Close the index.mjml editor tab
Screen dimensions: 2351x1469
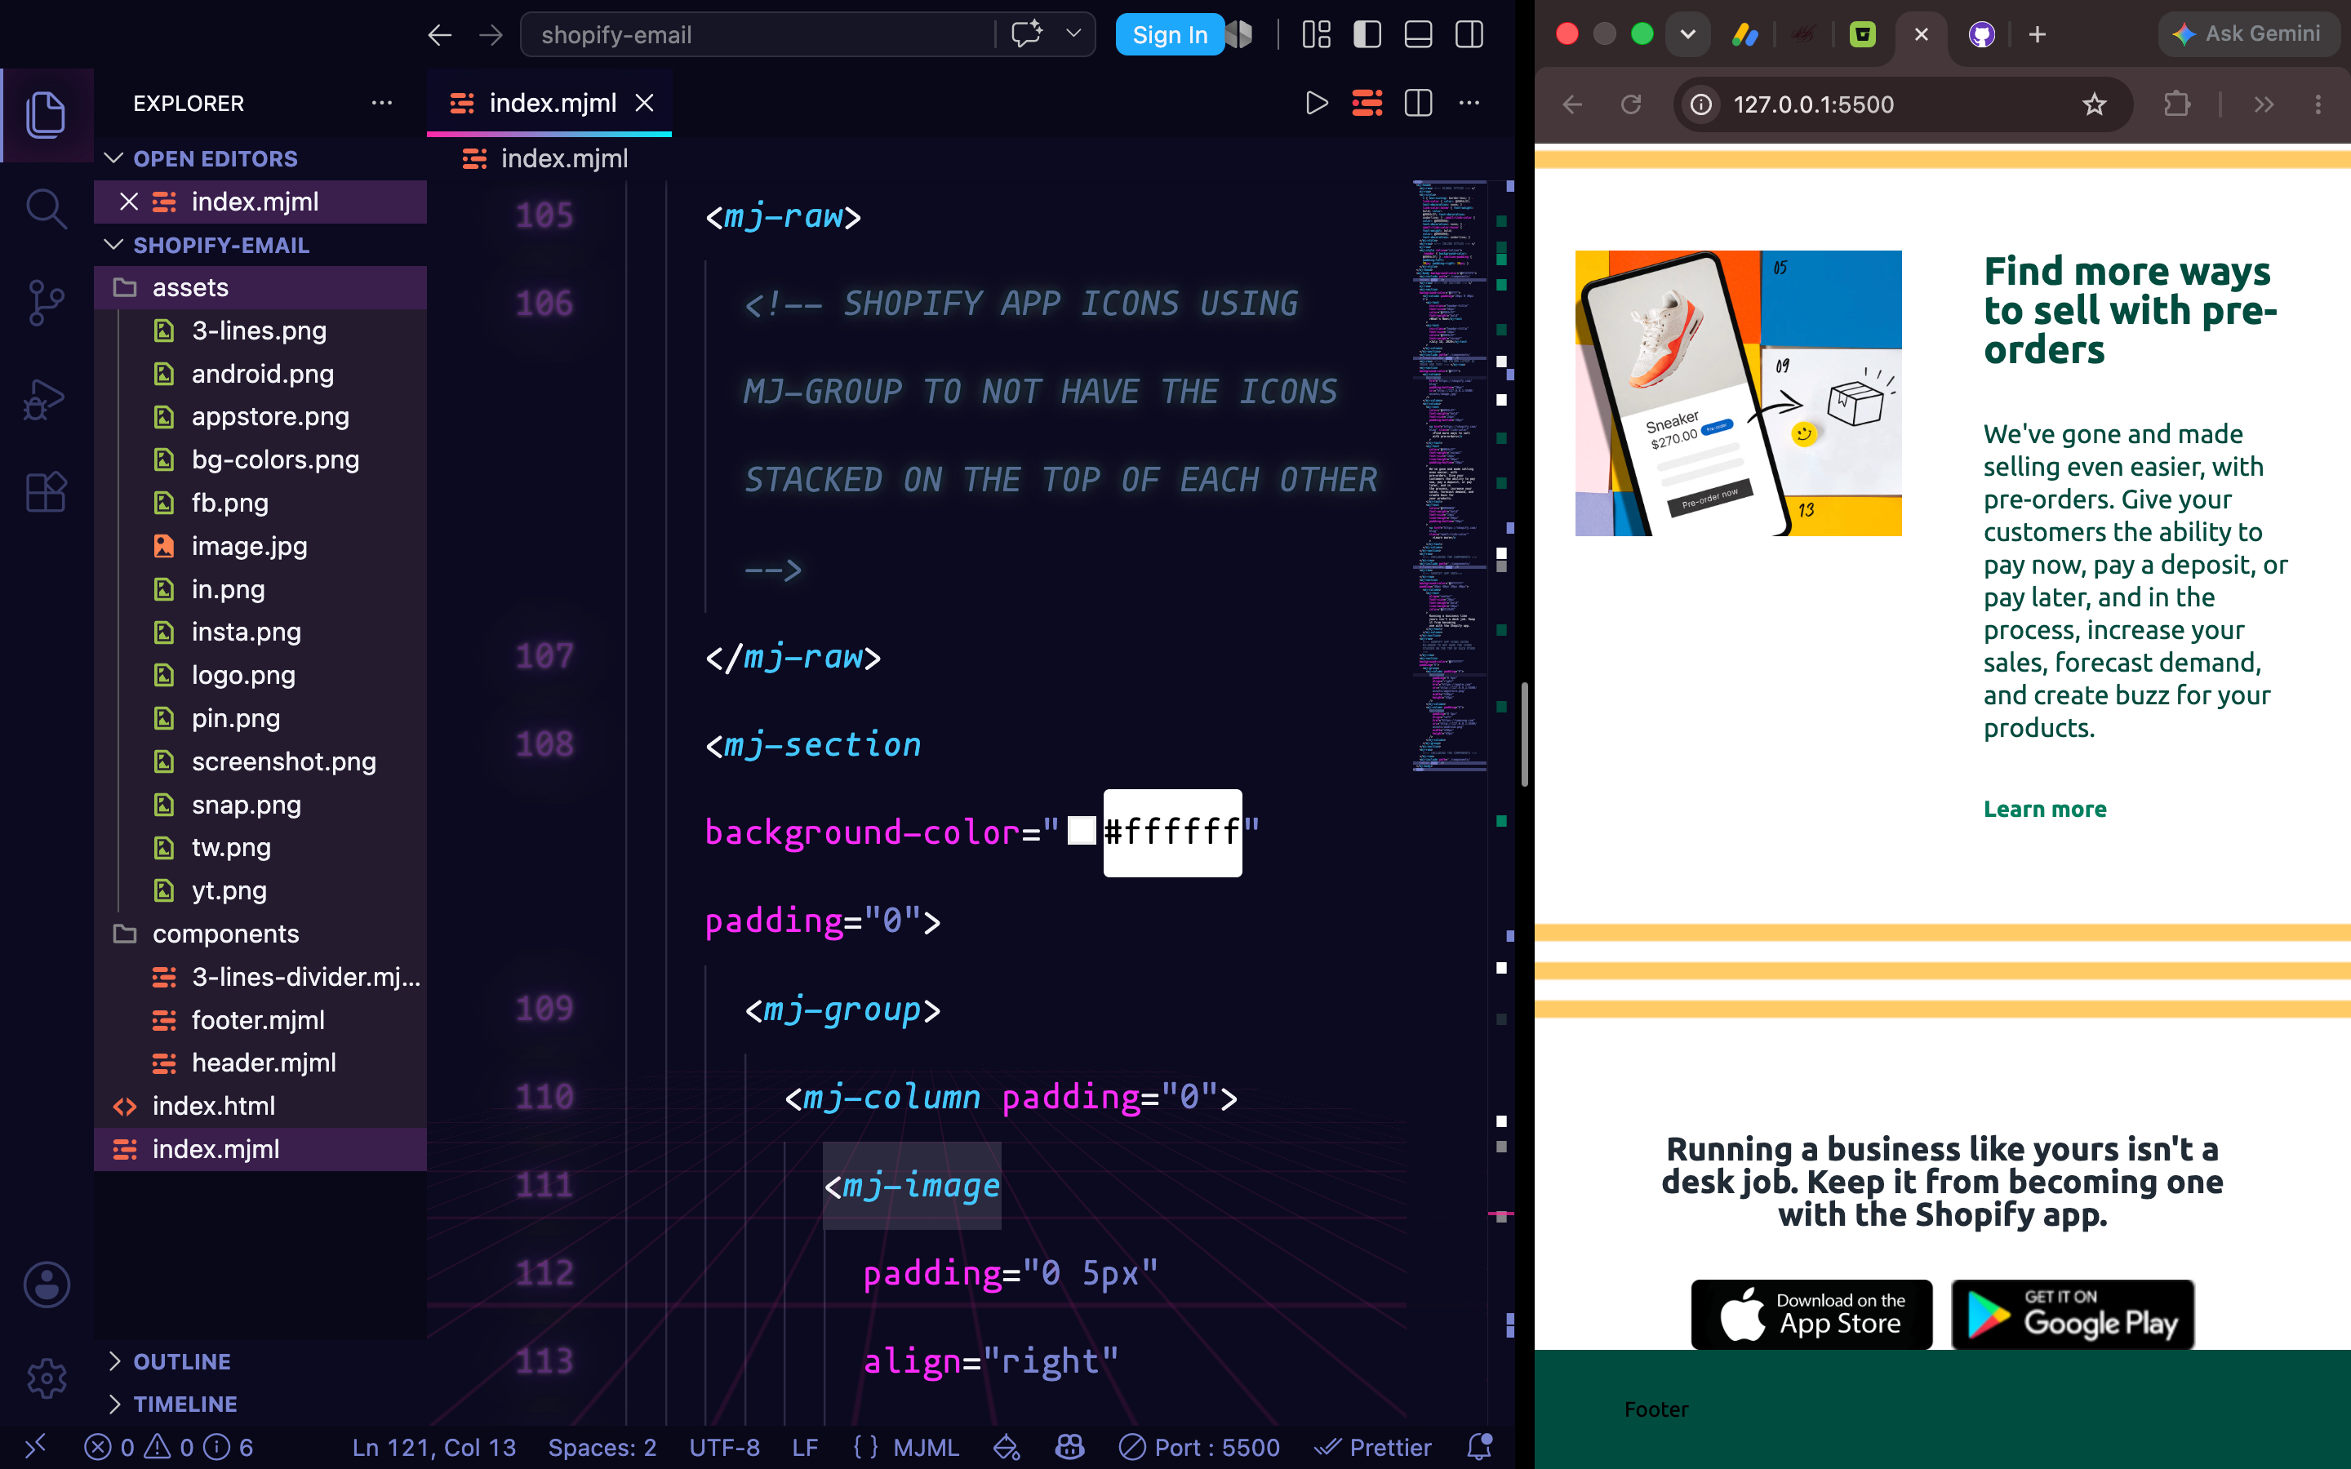pyautogui.click(x=644, y=103)
